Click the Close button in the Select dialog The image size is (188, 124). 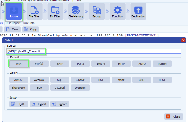pos(174,116)
